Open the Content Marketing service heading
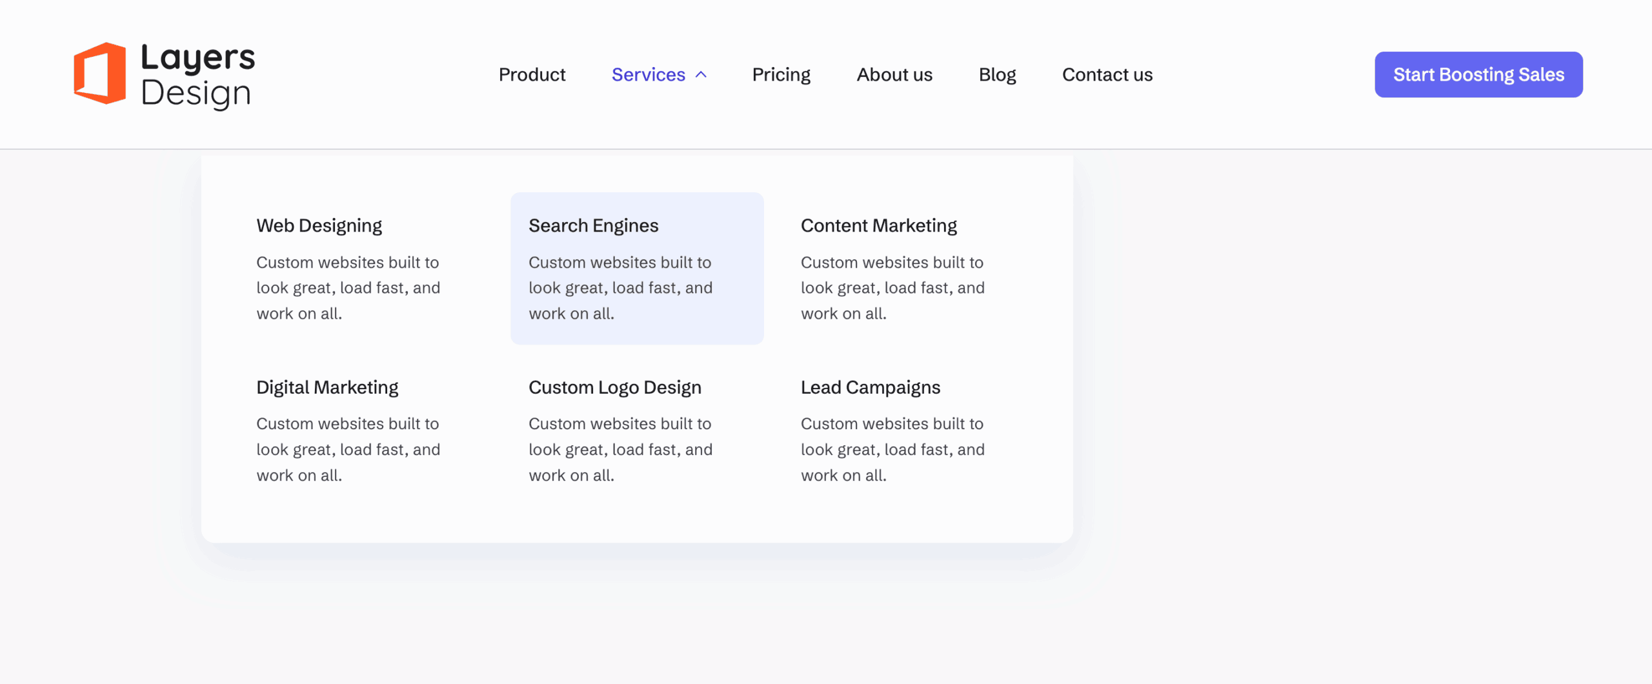Viewport: 1652px width, 684px height. click(x=878, y=225)
